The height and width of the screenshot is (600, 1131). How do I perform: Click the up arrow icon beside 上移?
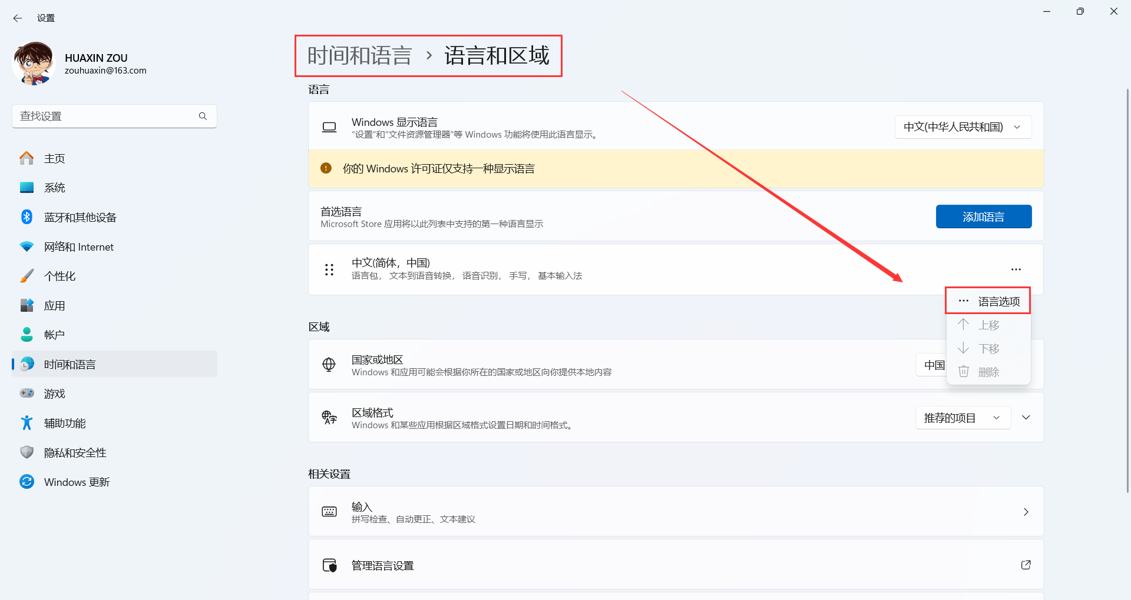tap(964, 324)
